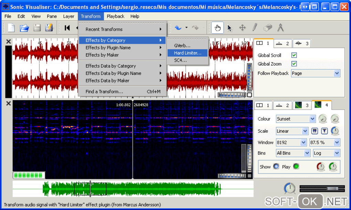
Task: Switch to layer tab 3 in spectrogram panel
Action: (302, 105)
